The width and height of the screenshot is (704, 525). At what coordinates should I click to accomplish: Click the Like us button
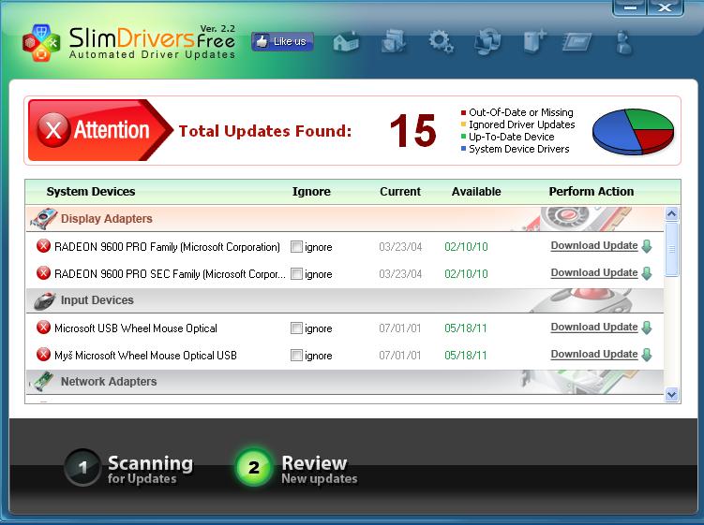pyautogui.click(x=282, y=42)
